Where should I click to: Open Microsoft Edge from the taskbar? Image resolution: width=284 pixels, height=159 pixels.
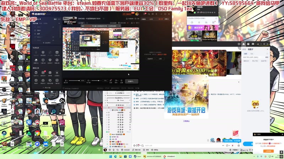tap(115, 157)
